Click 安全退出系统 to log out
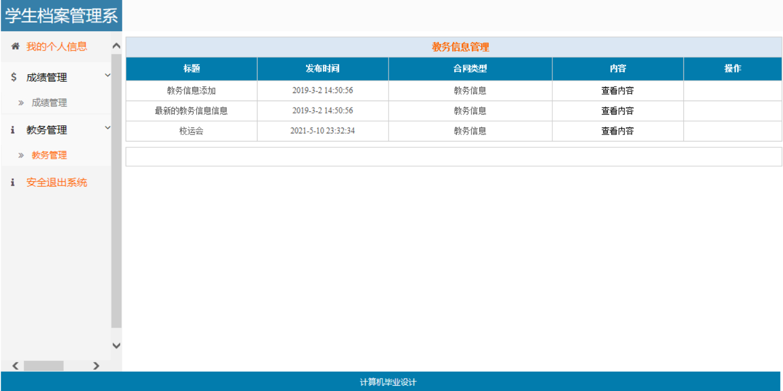783x391 pixels. (x=57, y=183)
